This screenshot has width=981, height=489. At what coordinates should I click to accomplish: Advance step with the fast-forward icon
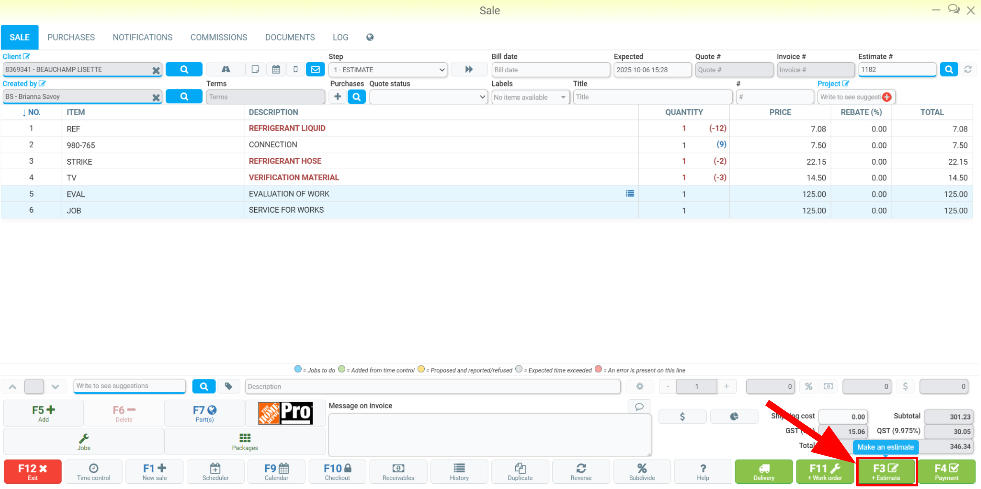point(469,69)
